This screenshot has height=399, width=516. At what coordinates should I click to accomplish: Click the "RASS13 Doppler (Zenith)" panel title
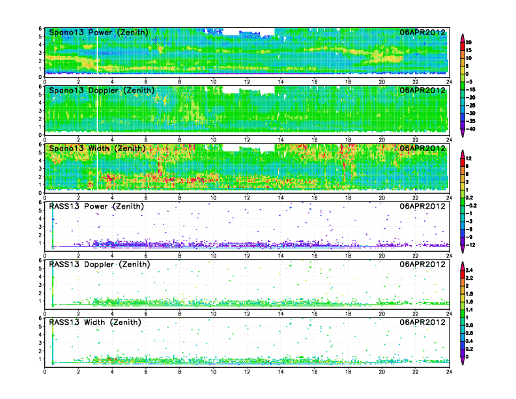coord(99,264)
